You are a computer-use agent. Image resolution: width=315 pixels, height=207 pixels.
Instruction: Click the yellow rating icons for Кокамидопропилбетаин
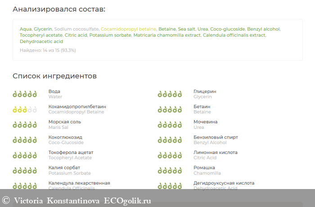click(25, 109)
